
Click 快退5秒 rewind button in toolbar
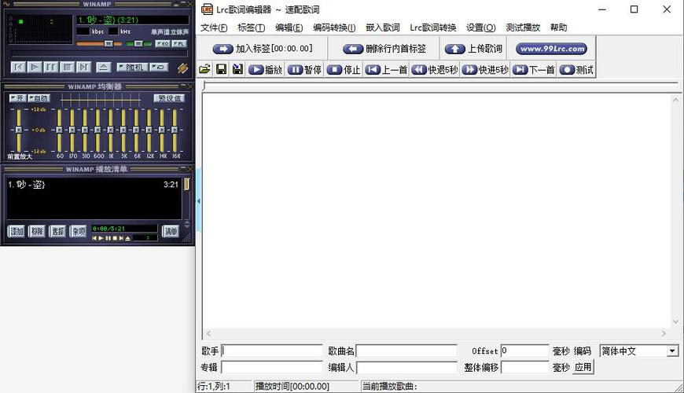pyautogui.click(x=435, y=69)
